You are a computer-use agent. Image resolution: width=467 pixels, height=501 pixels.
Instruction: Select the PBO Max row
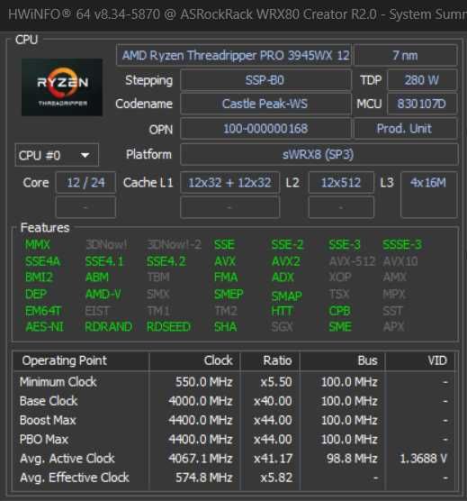pyautogui.click(x=234, y=440)
